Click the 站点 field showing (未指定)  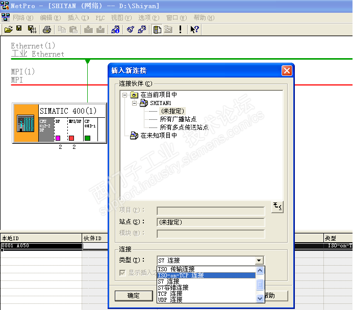(x=211, y=222)
